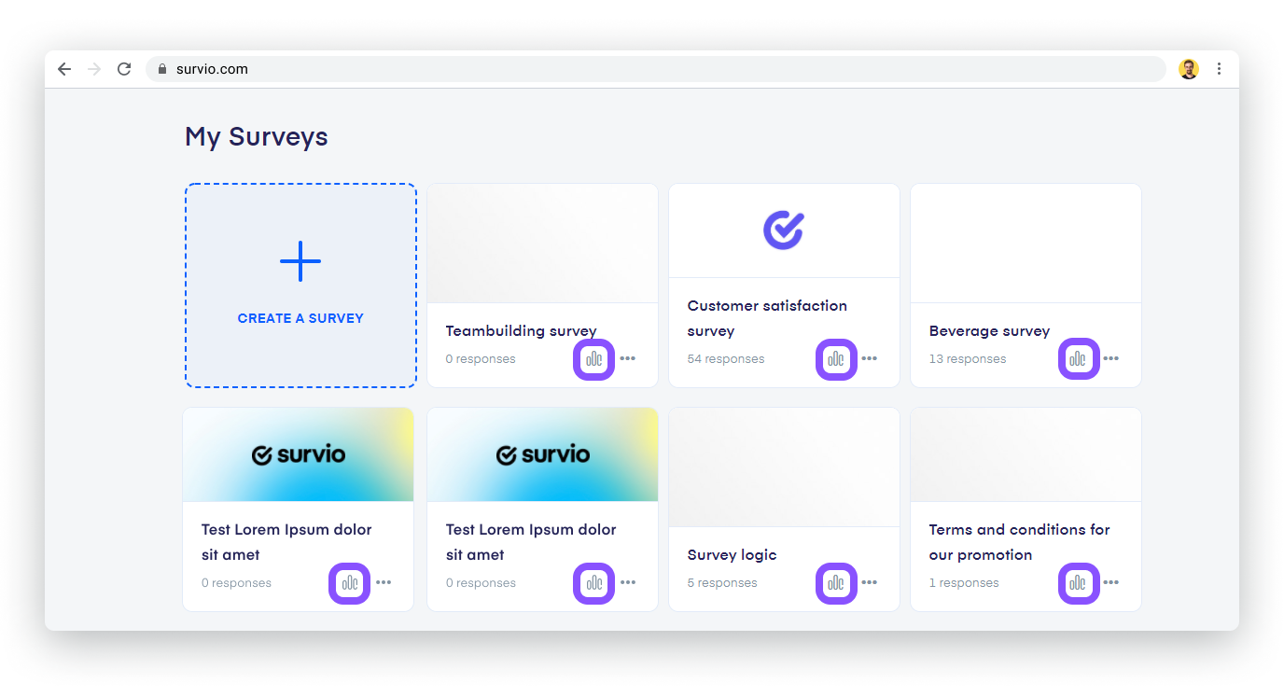This screenshot has height=697, width=1284.
Task: Open more options on Customer satisfaction survey
Action: tap(870, 358)
